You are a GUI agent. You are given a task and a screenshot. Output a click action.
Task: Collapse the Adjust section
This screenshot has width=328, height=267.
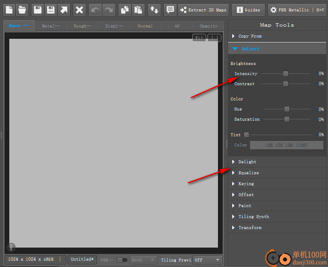pos(277,49)
